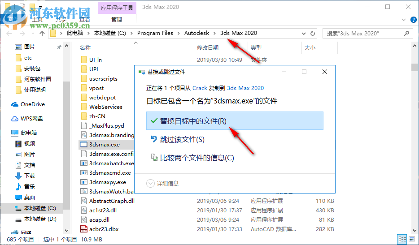This screenshot has height=245, width=419.
Task: Open recent locations dropdown arrow
Action: coord(33,34)
